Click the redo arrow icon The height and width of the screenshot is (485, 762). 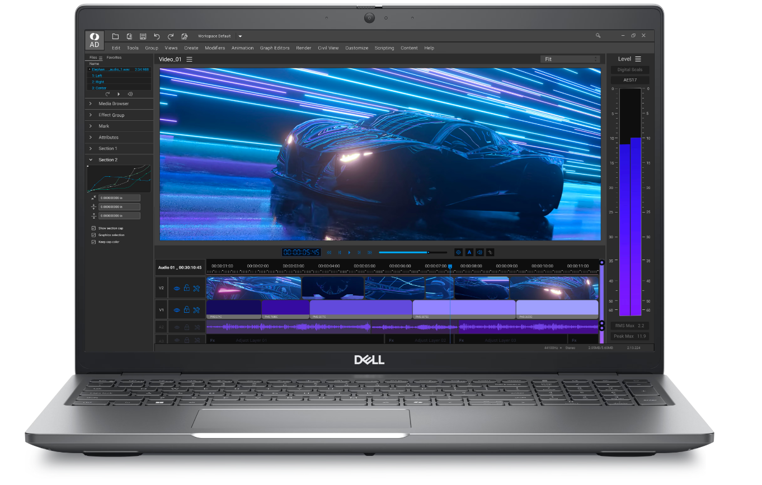pos(171,36)
